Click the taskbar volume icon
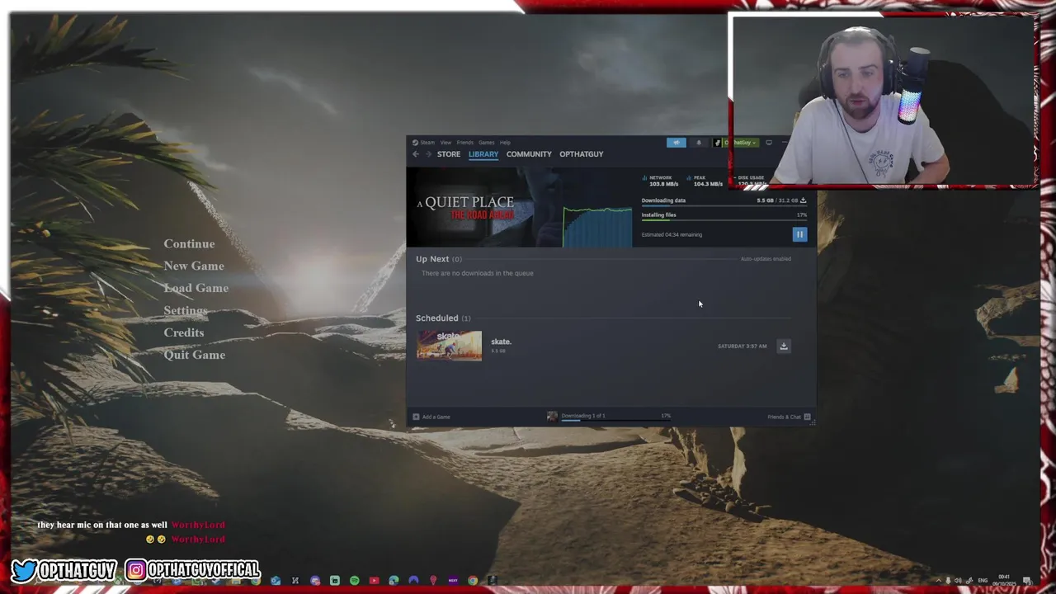Viewport: 1056px width, 594px height. (958, 581)
